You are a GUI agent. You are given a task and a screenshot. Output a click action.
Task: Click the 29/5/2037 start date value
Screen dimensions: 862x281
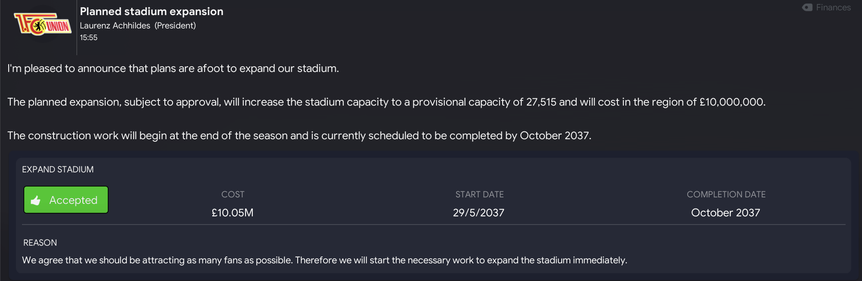coord(478,212)
